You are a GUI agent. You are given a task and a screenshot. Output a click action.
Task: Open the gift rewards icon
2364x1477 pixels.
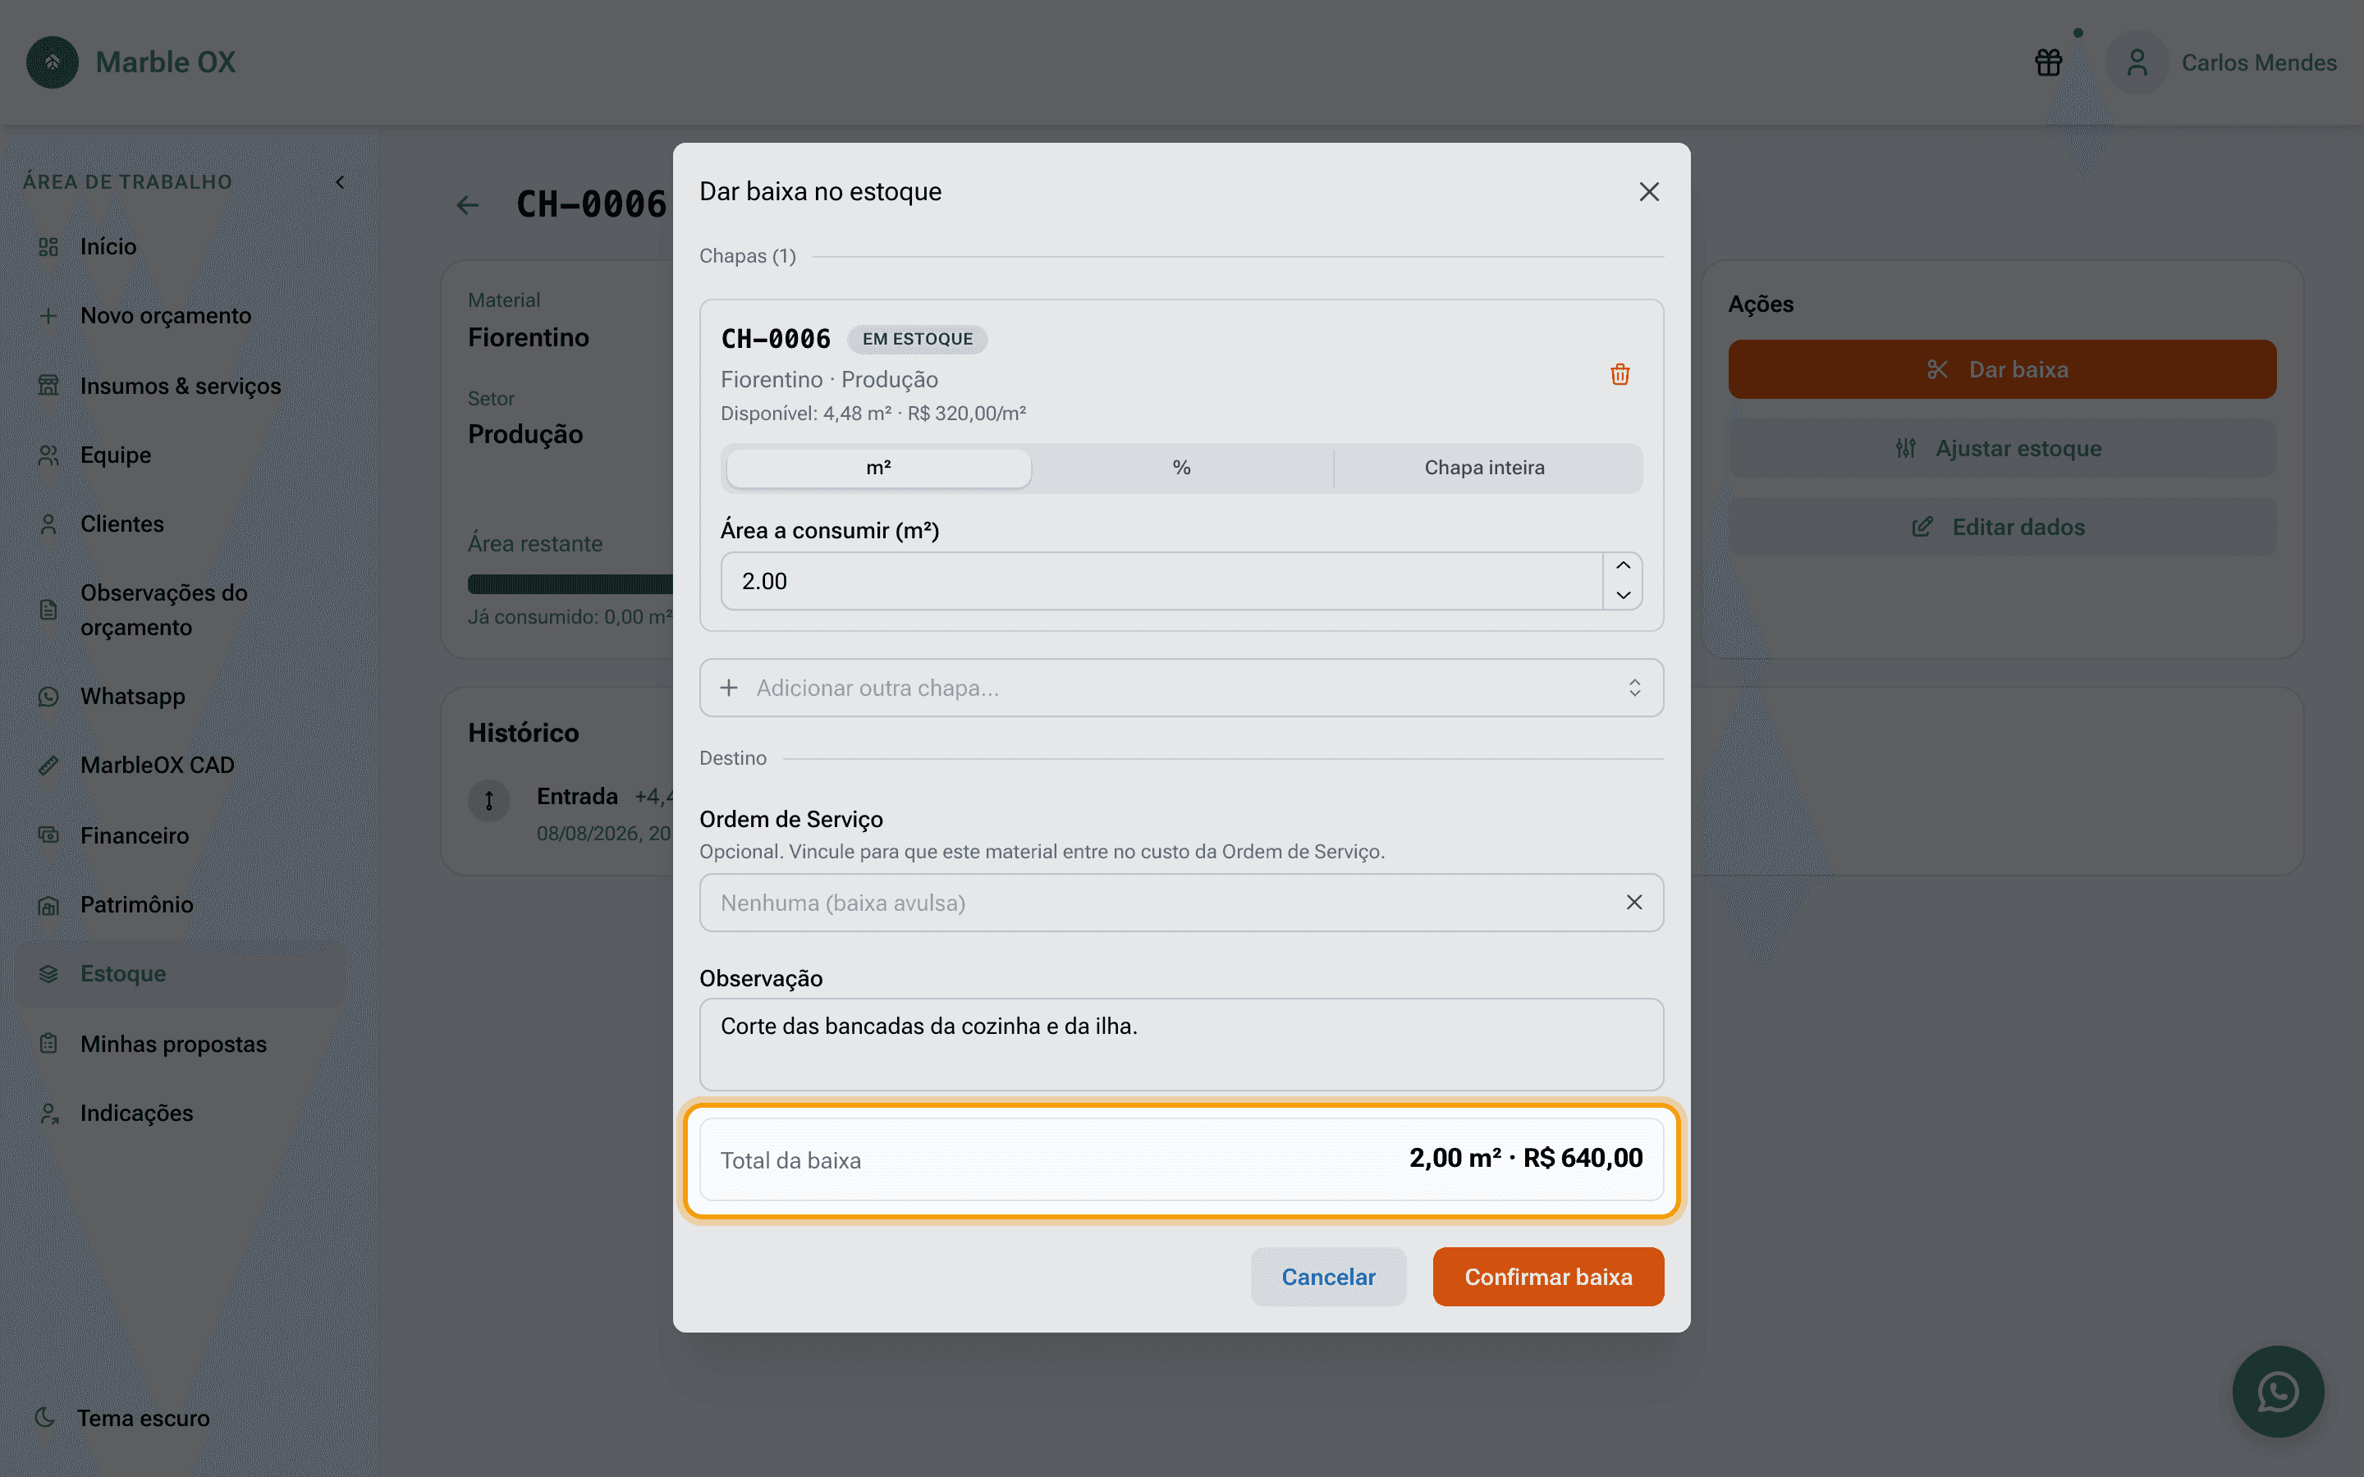pyautogui.click(x=2049, y=62)
